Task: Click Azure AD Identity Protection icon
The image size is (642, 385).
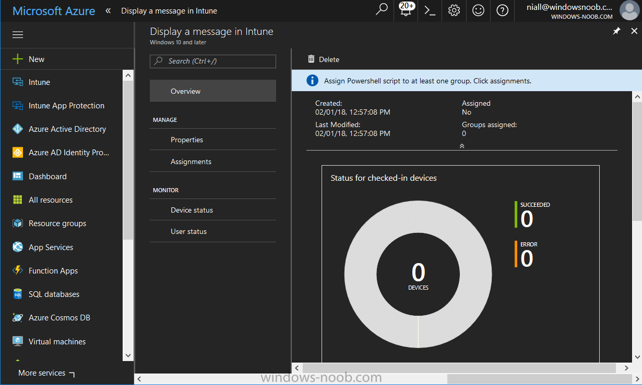Action: (18, 153)
